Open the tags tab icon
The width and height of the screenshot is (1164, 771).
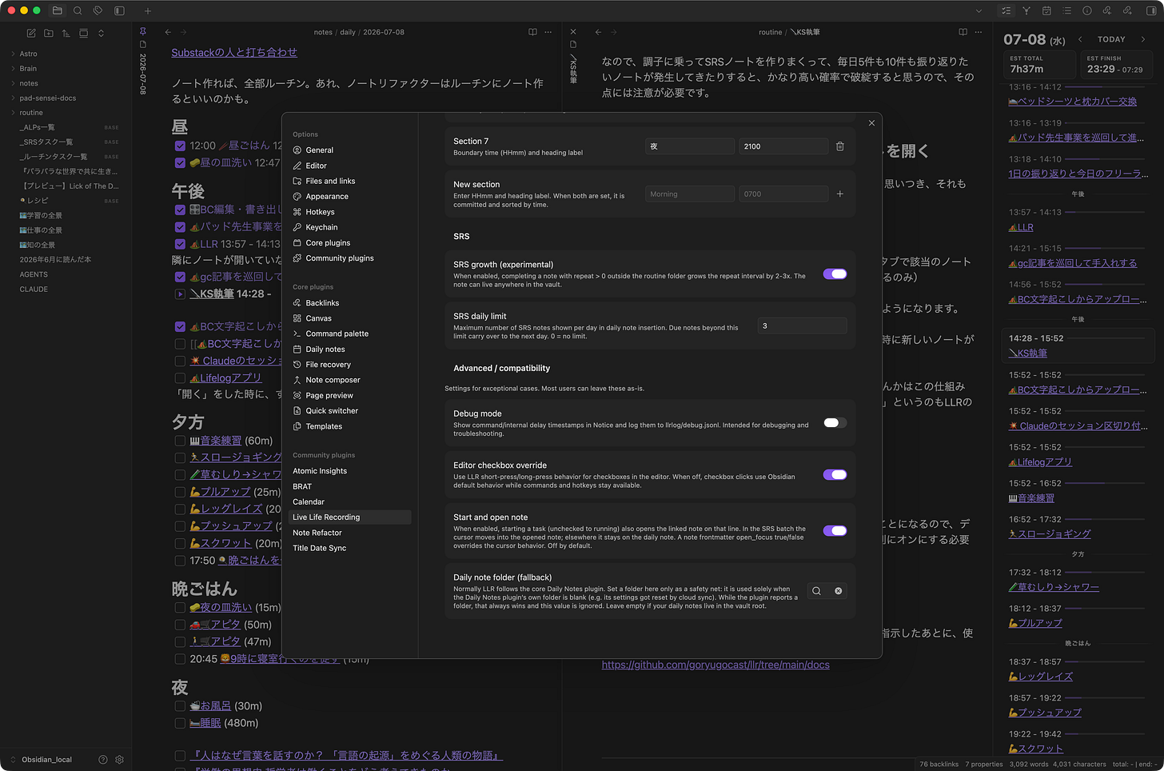point(98,11)
